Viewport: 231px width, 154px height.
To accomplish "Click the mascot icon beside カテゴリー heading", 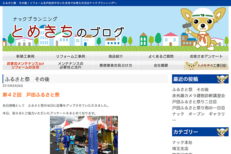I will click(x=222, y=132).
